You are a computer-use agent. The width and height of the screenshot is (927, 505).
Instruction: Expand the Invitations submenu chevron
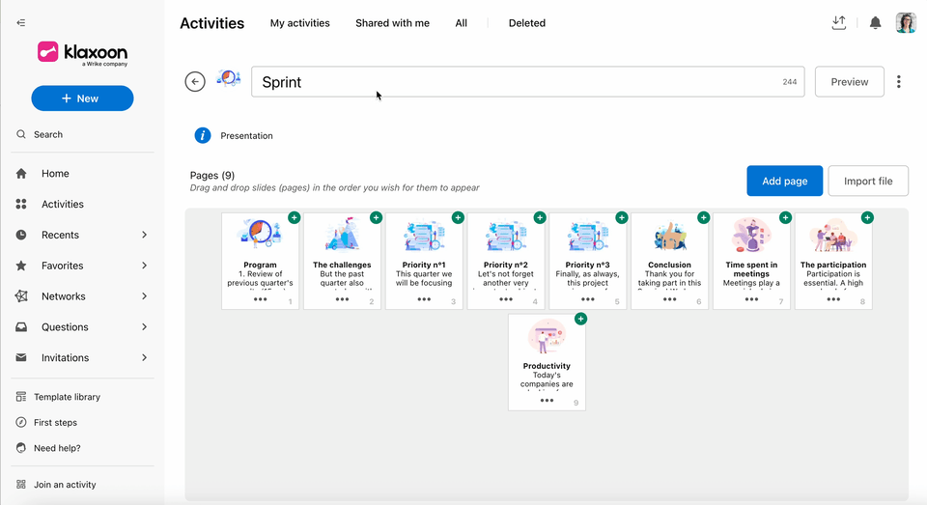coord(144,358)
